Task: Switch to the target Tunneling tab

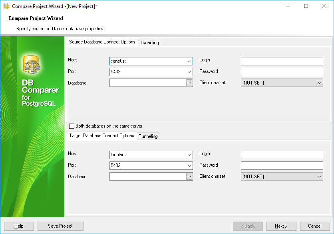Action: click(x=148, y=136)
